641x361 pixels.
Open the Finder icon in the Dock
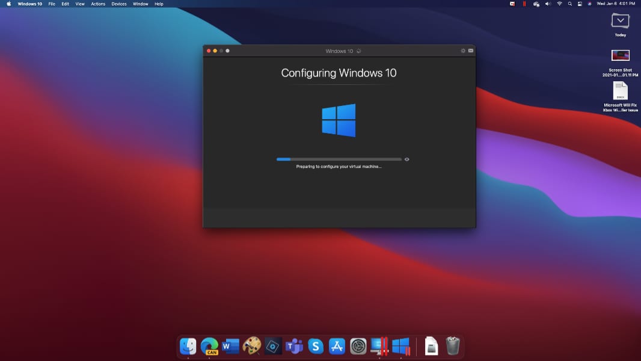coord(188,347)
